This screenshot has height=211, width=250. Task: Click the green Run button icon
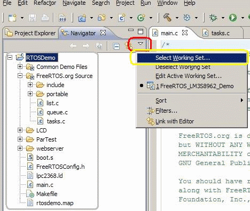pyautogui.click(x=233, y=18)
